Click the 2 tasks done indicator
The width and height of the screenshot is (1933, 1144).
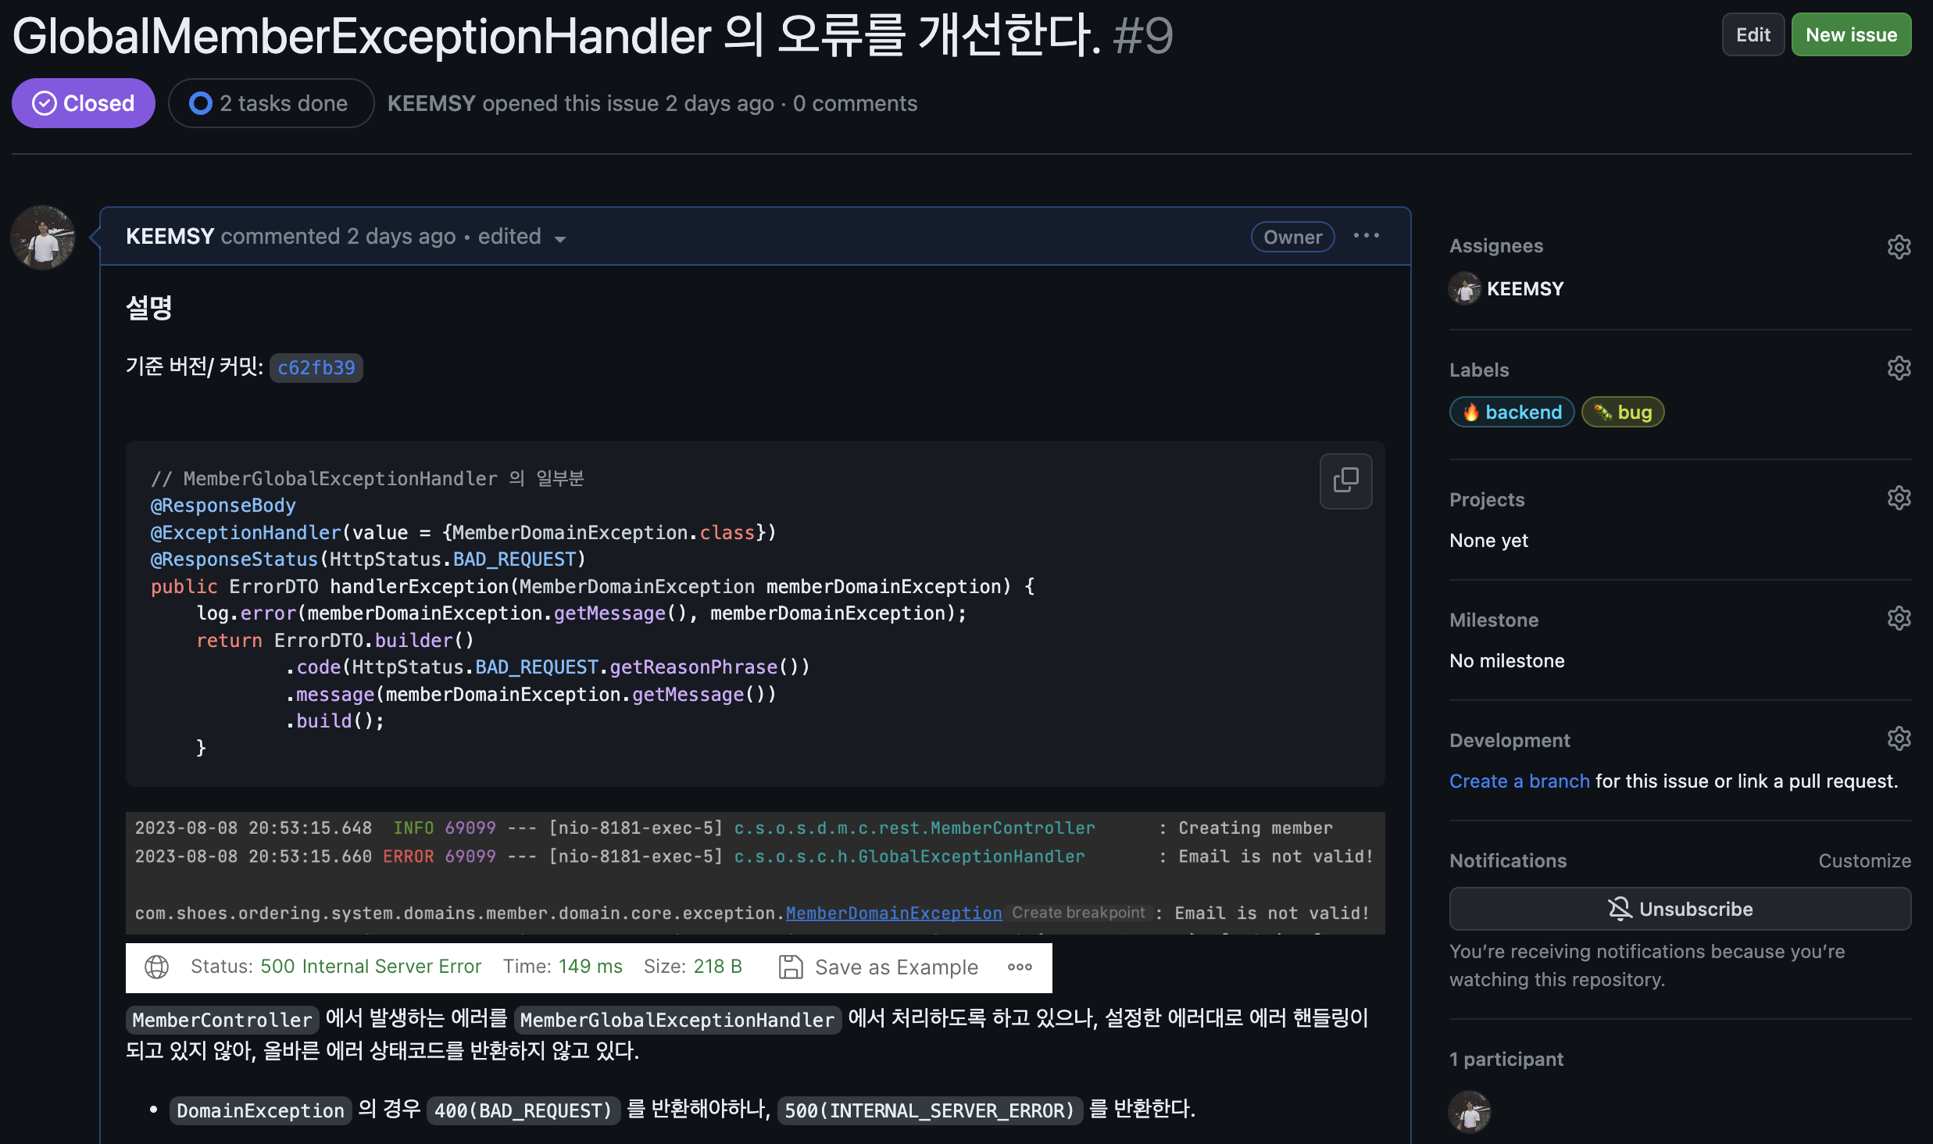pyautogui.click(x=270, y=103)
